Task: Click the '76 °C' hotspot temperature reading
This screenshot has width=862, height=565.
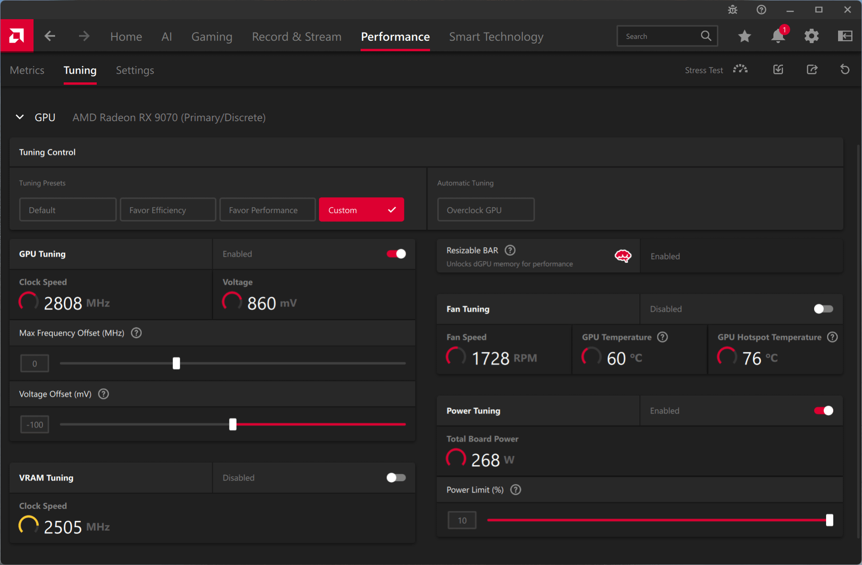Action: pos(760,358)
